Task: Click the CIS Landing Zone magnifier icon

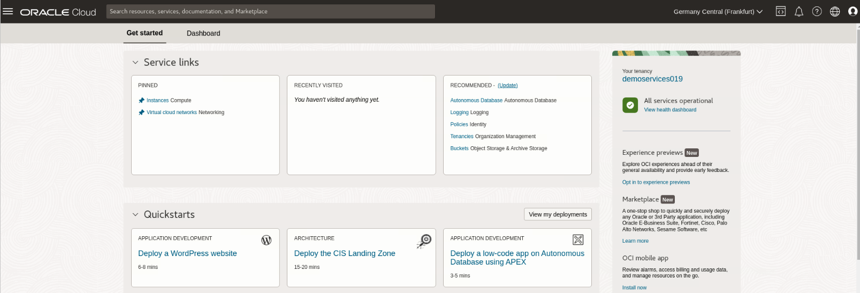Action: click(x=424, y=241)
